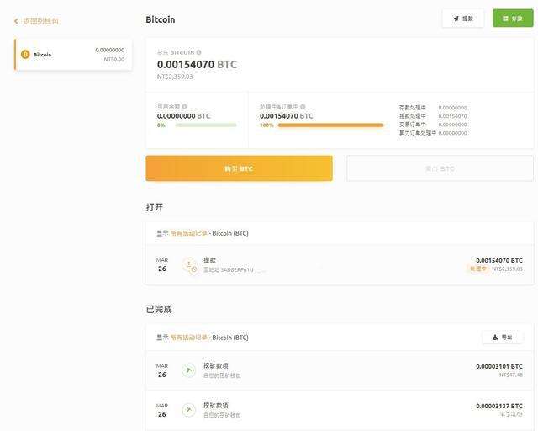Screen dimensions: 538x431
Task: Click the pending withdrawal icon on the Mar 26 row
Action: coord(189,265)
